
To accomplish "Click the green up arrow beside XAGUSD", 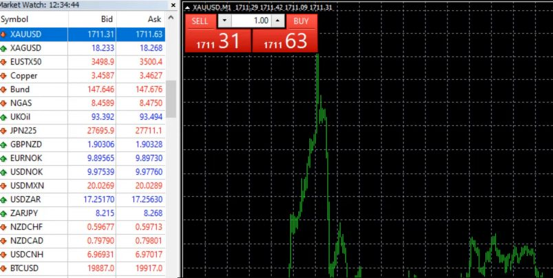I will (x=4, y=48).
